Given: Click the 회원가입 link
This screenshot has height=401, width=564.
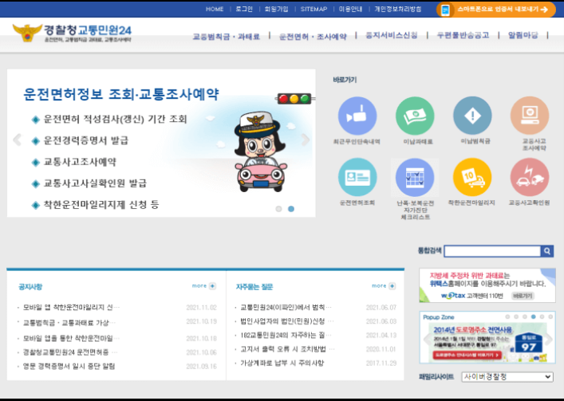Looking at the screenshot, I should (x=276, y=9).
